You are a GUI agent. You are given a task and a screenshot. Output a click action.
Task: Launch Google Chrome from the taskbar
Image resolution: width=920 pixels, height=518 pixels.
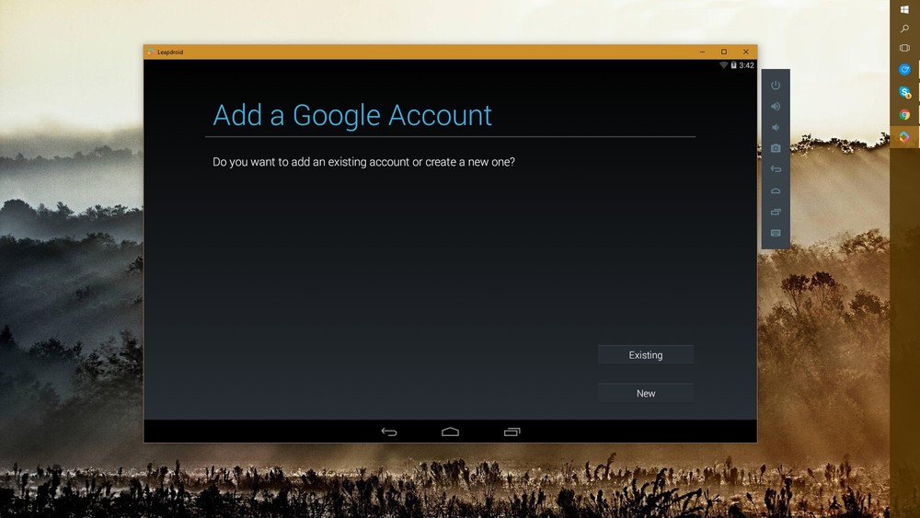[x=904, y=115]
